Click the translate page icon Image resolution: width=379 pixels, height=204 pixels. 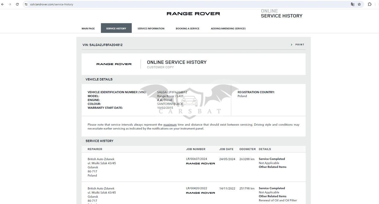coord(352,4)
